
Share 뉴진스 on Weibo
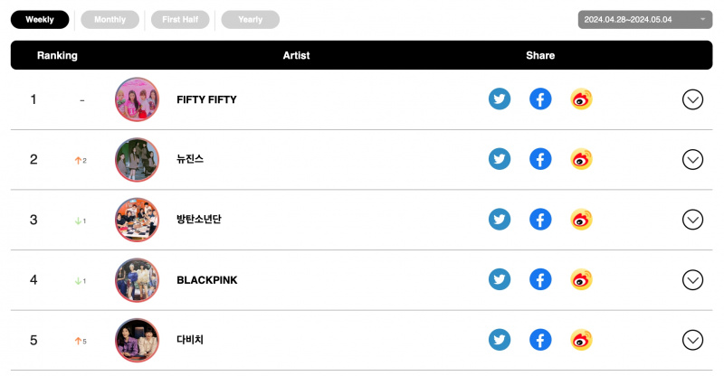click(581, 159)
